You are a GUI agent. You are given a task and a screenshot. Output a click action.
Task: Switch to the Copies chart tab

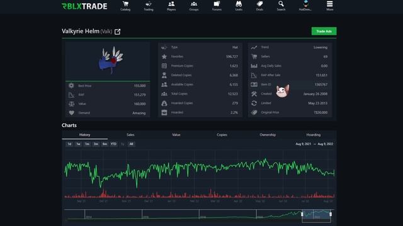(222, 135)
